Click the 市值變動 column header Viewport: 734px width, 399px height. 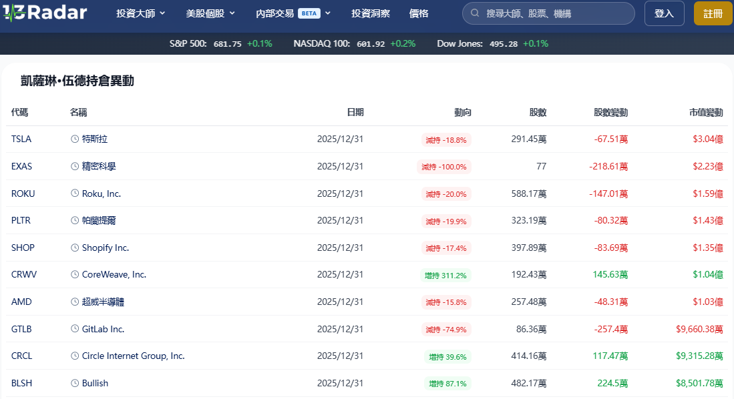point(706,112)
